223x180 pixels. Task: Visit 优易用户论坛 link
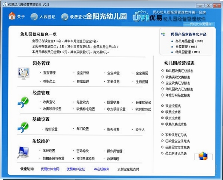point(76,169)
